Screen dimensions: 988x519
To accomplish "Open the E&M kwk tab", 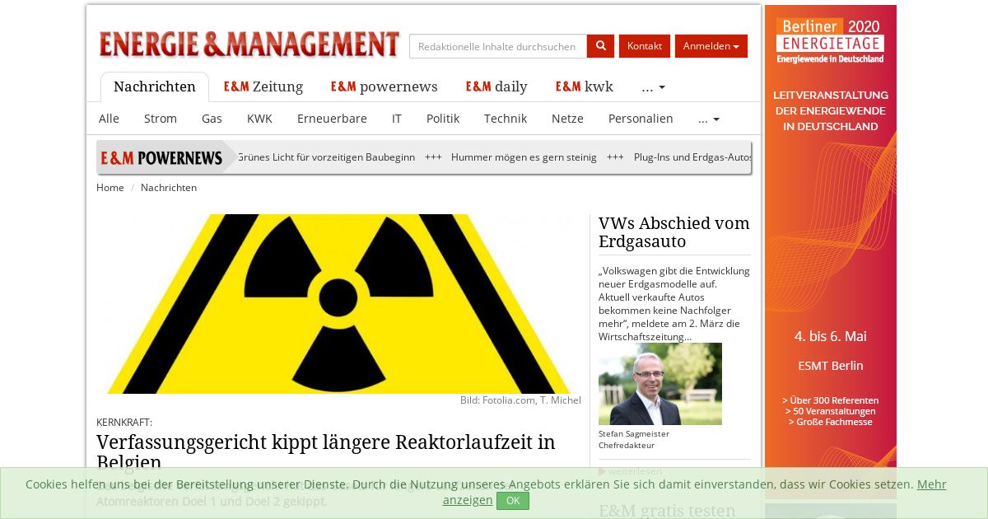I will [x=585, y=87].
